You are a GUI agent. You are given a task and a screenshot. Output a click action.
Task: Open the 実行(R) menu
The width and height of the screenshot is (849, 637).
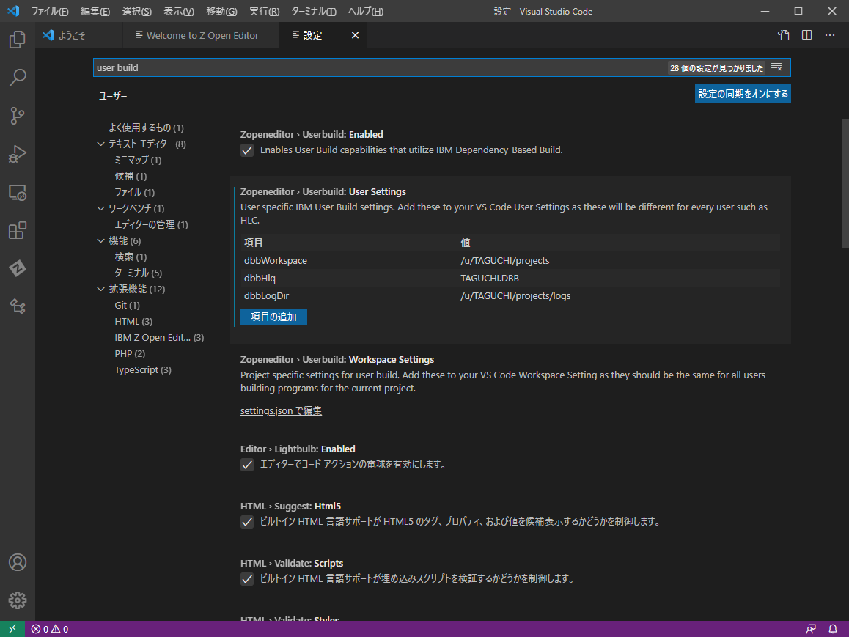[x=264, y=12]
